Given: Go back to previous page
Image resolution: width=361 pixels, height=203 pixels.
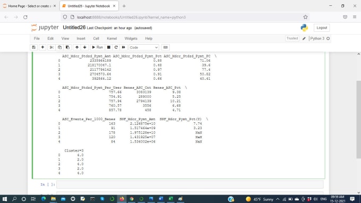Looking at the screenshot, I should click(x=6, y=17).
